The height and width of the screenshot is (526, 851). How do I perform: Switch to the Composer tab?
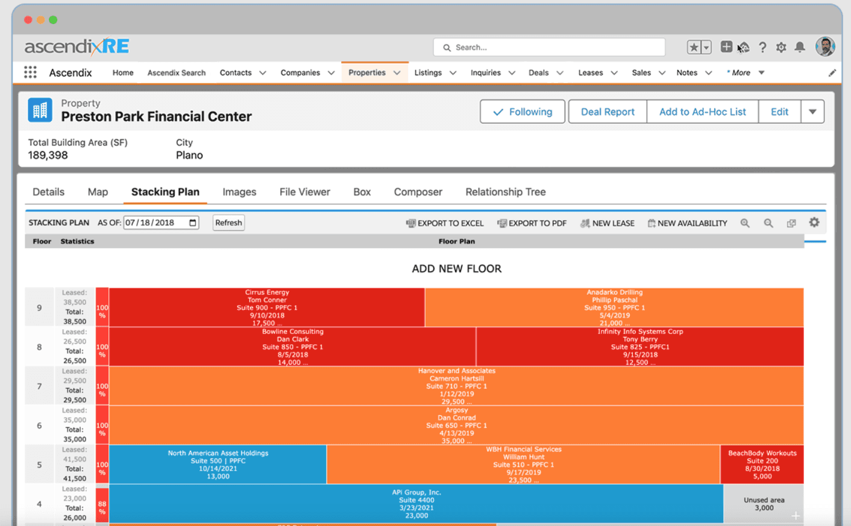point(418,192)
